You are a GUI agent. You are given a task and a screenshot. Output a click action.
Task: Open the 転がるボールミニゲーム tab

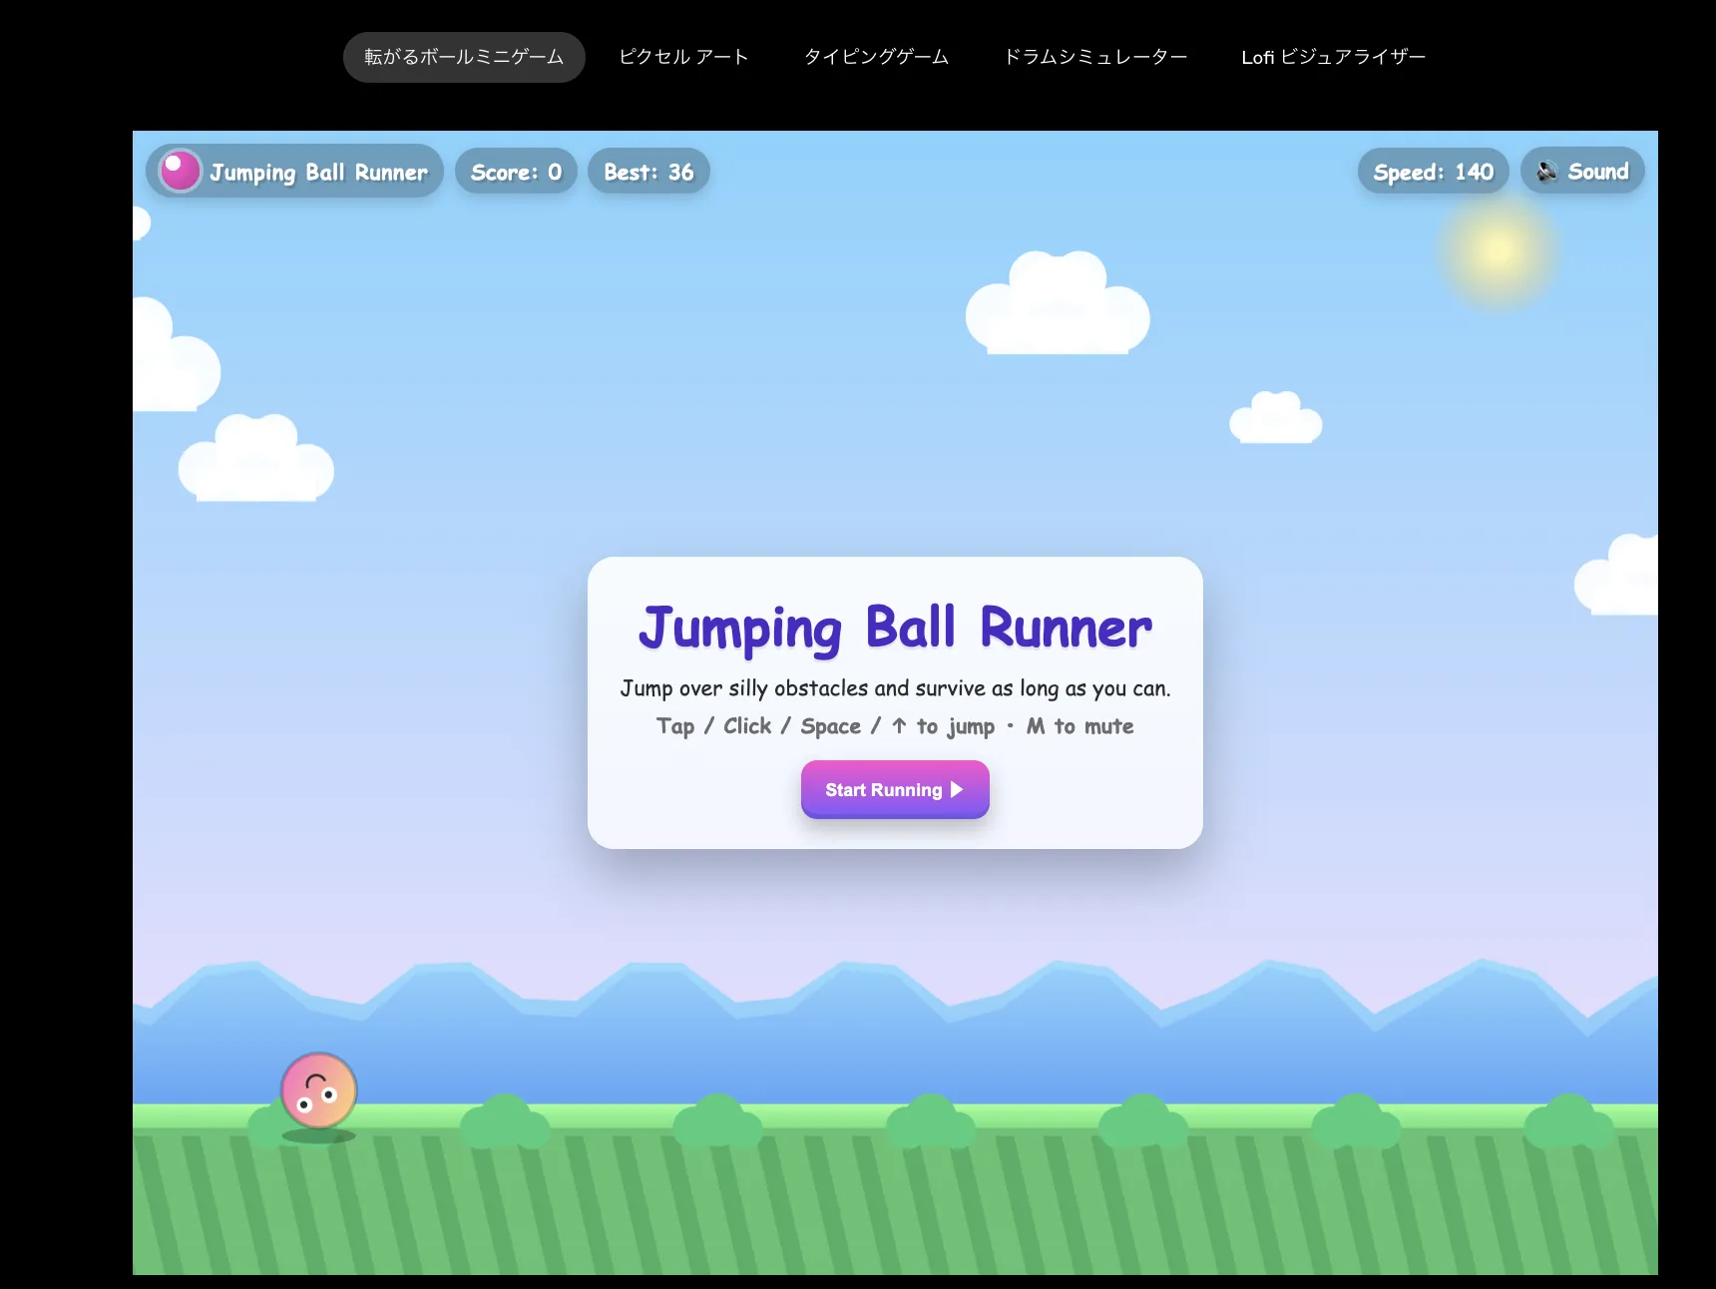pos(464,57)
